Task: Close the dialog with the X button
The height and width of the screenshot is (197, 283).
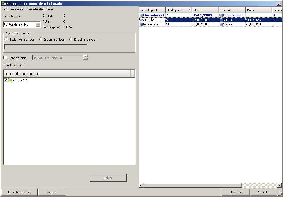Action: (279, 3)
